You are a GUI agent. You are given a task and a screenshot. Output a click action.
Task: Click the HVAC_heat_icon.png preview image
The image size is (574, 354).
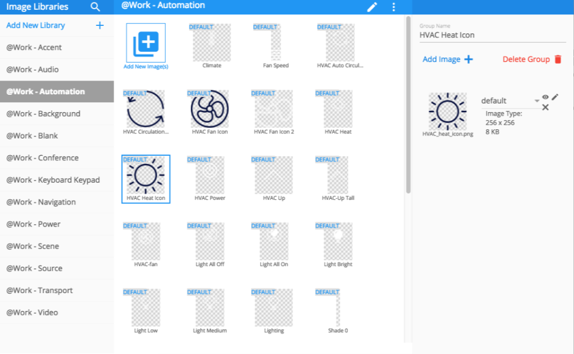(x=448, y=111)
